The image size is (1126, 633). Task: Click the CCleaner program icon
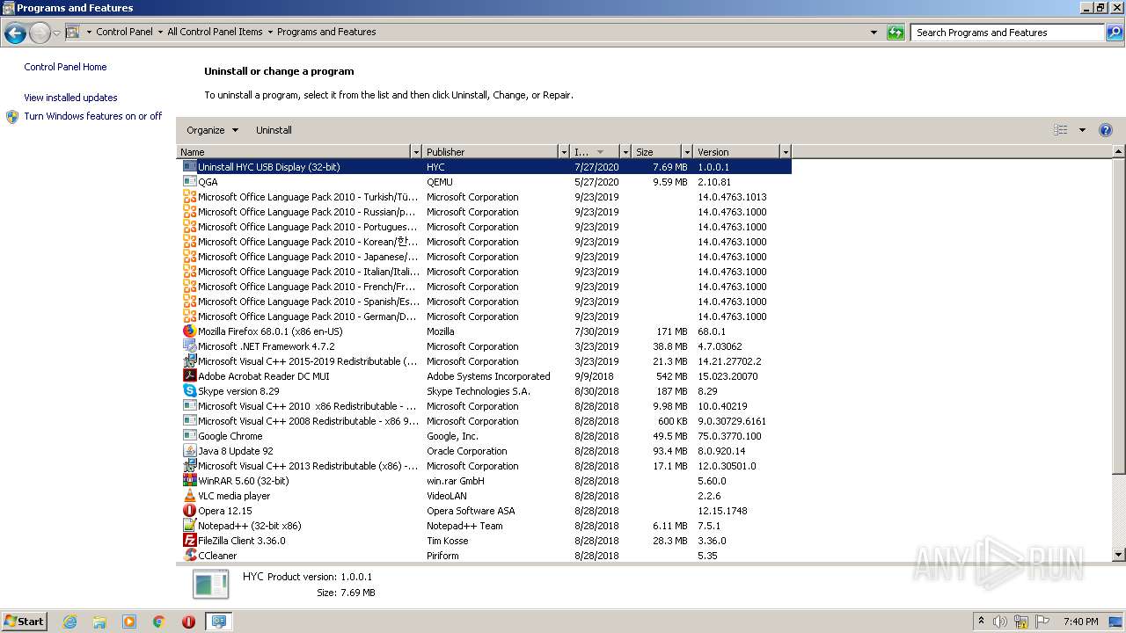coord(189,556)
